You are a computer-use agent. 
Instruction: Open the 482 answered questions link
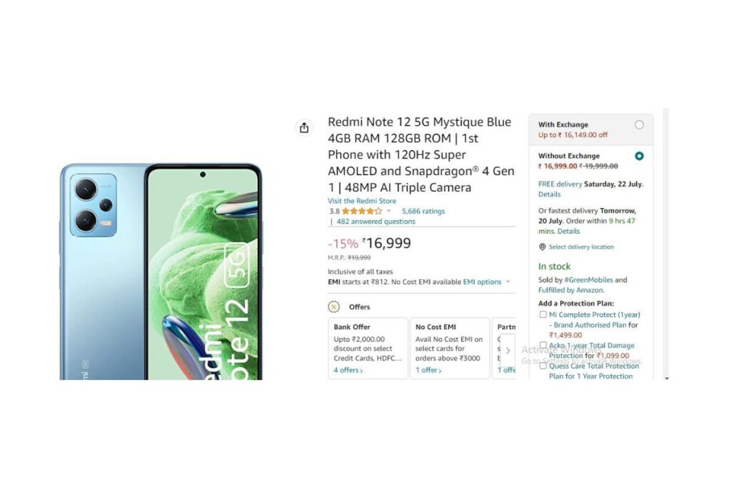point(375,221)
